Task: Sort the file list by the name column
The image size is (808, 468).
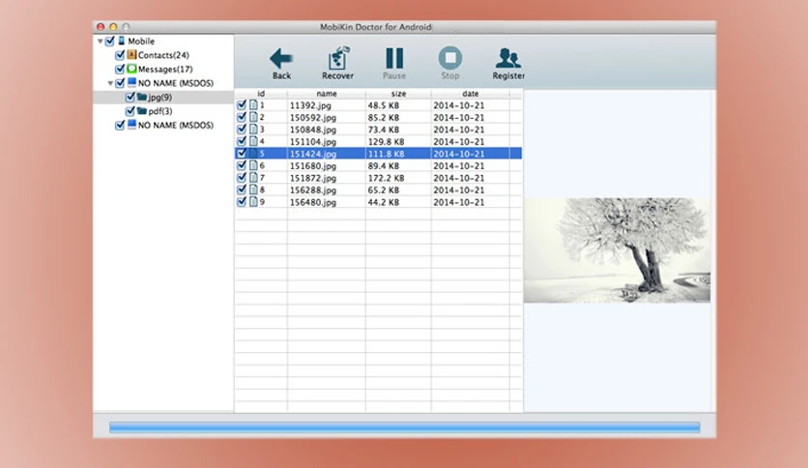Action: [326, 93]
